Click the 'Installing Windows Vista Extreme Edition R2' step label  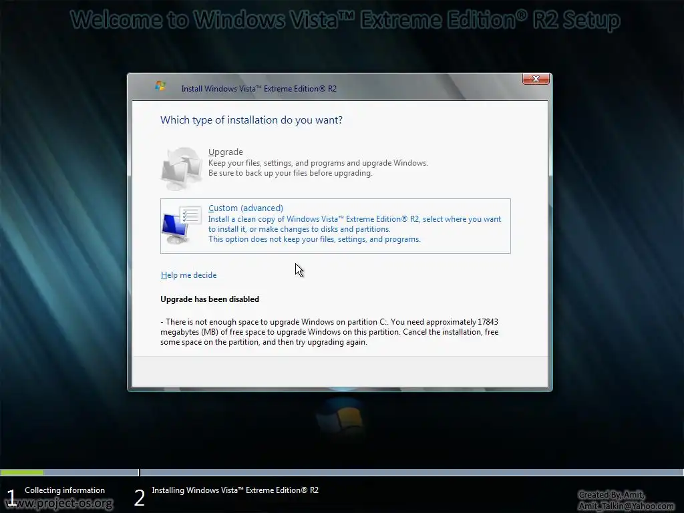tap(235, 490)
